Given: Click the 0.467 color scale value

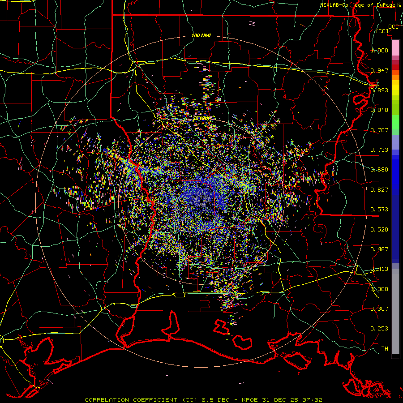Looking at the screenshot, I should pos(379,249).
